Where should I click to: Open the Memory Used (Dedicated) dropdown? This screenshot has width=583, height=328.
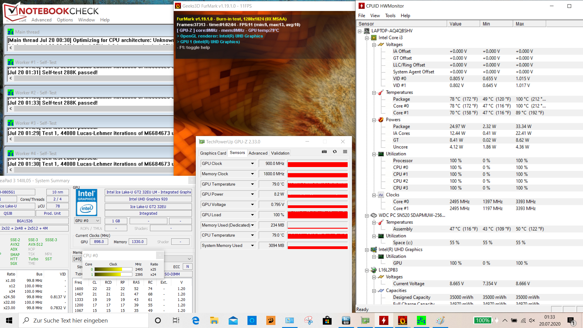[x=252, y=225]
